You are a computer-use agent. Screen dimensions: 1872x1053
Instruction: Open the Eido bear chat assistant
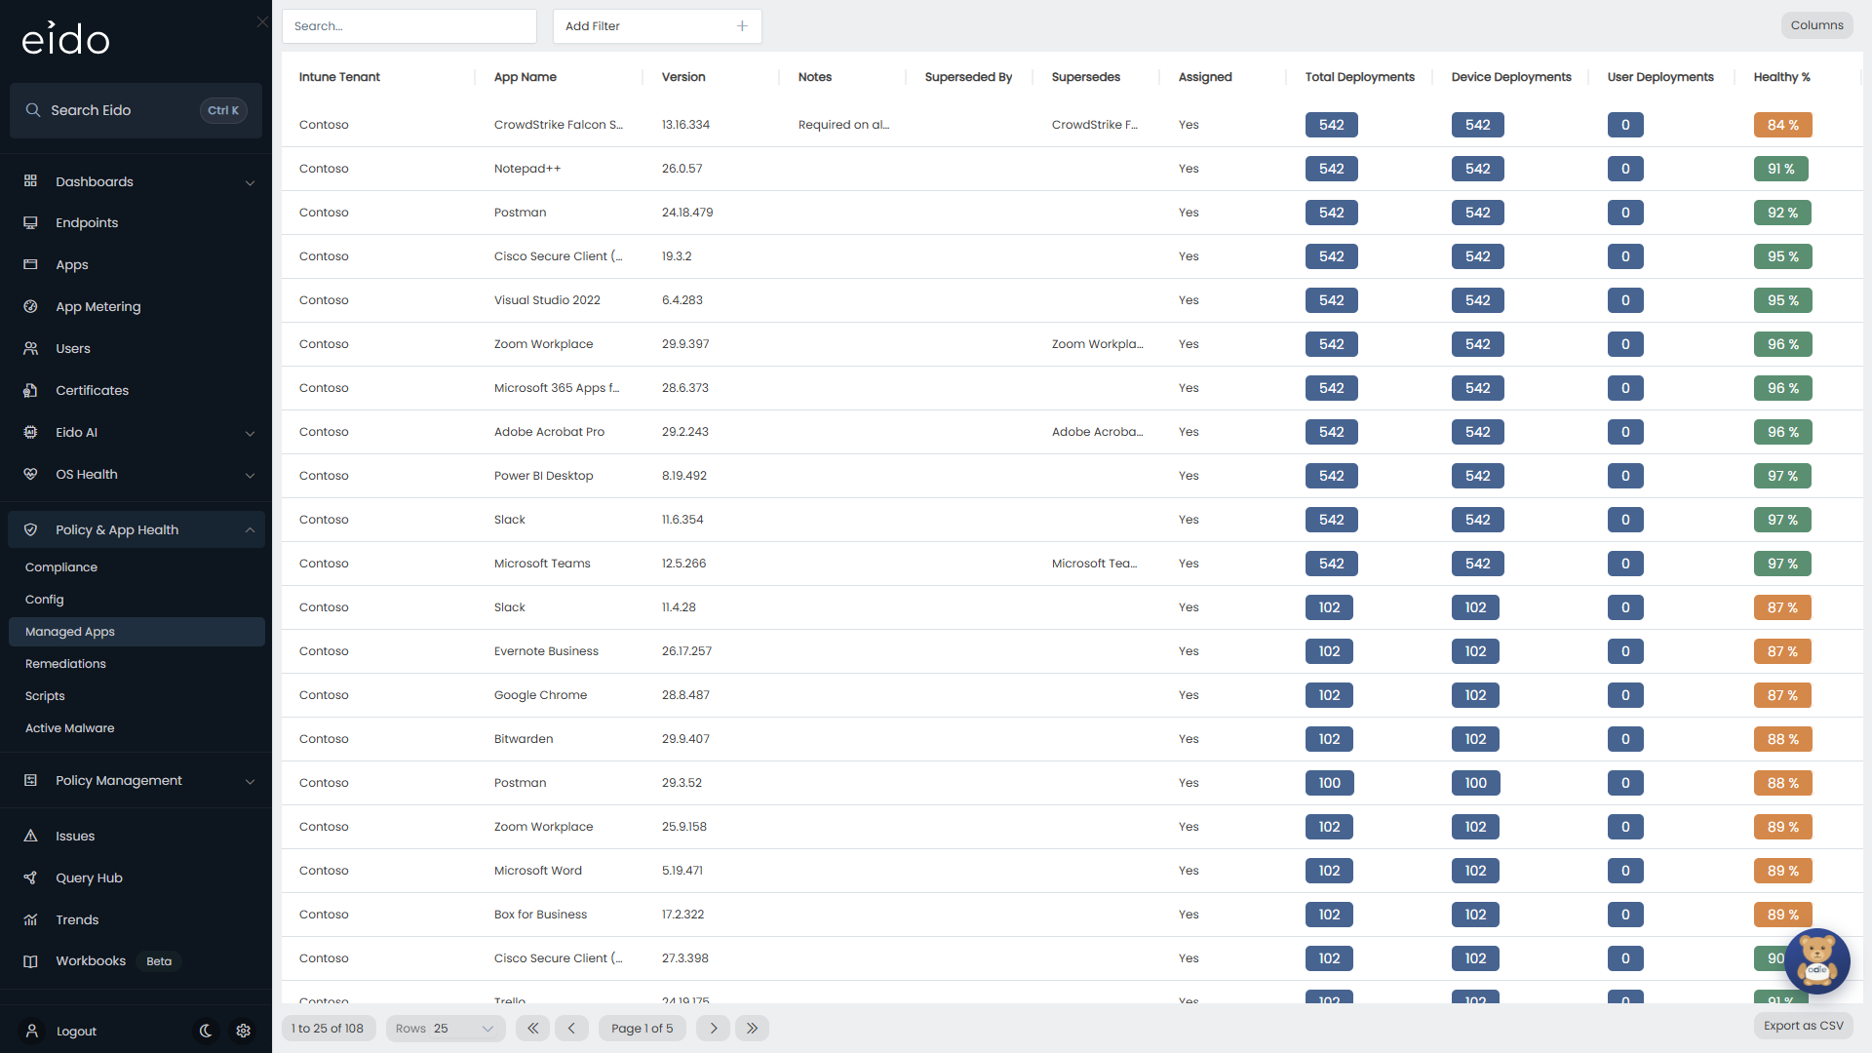tap(1817, 960)
